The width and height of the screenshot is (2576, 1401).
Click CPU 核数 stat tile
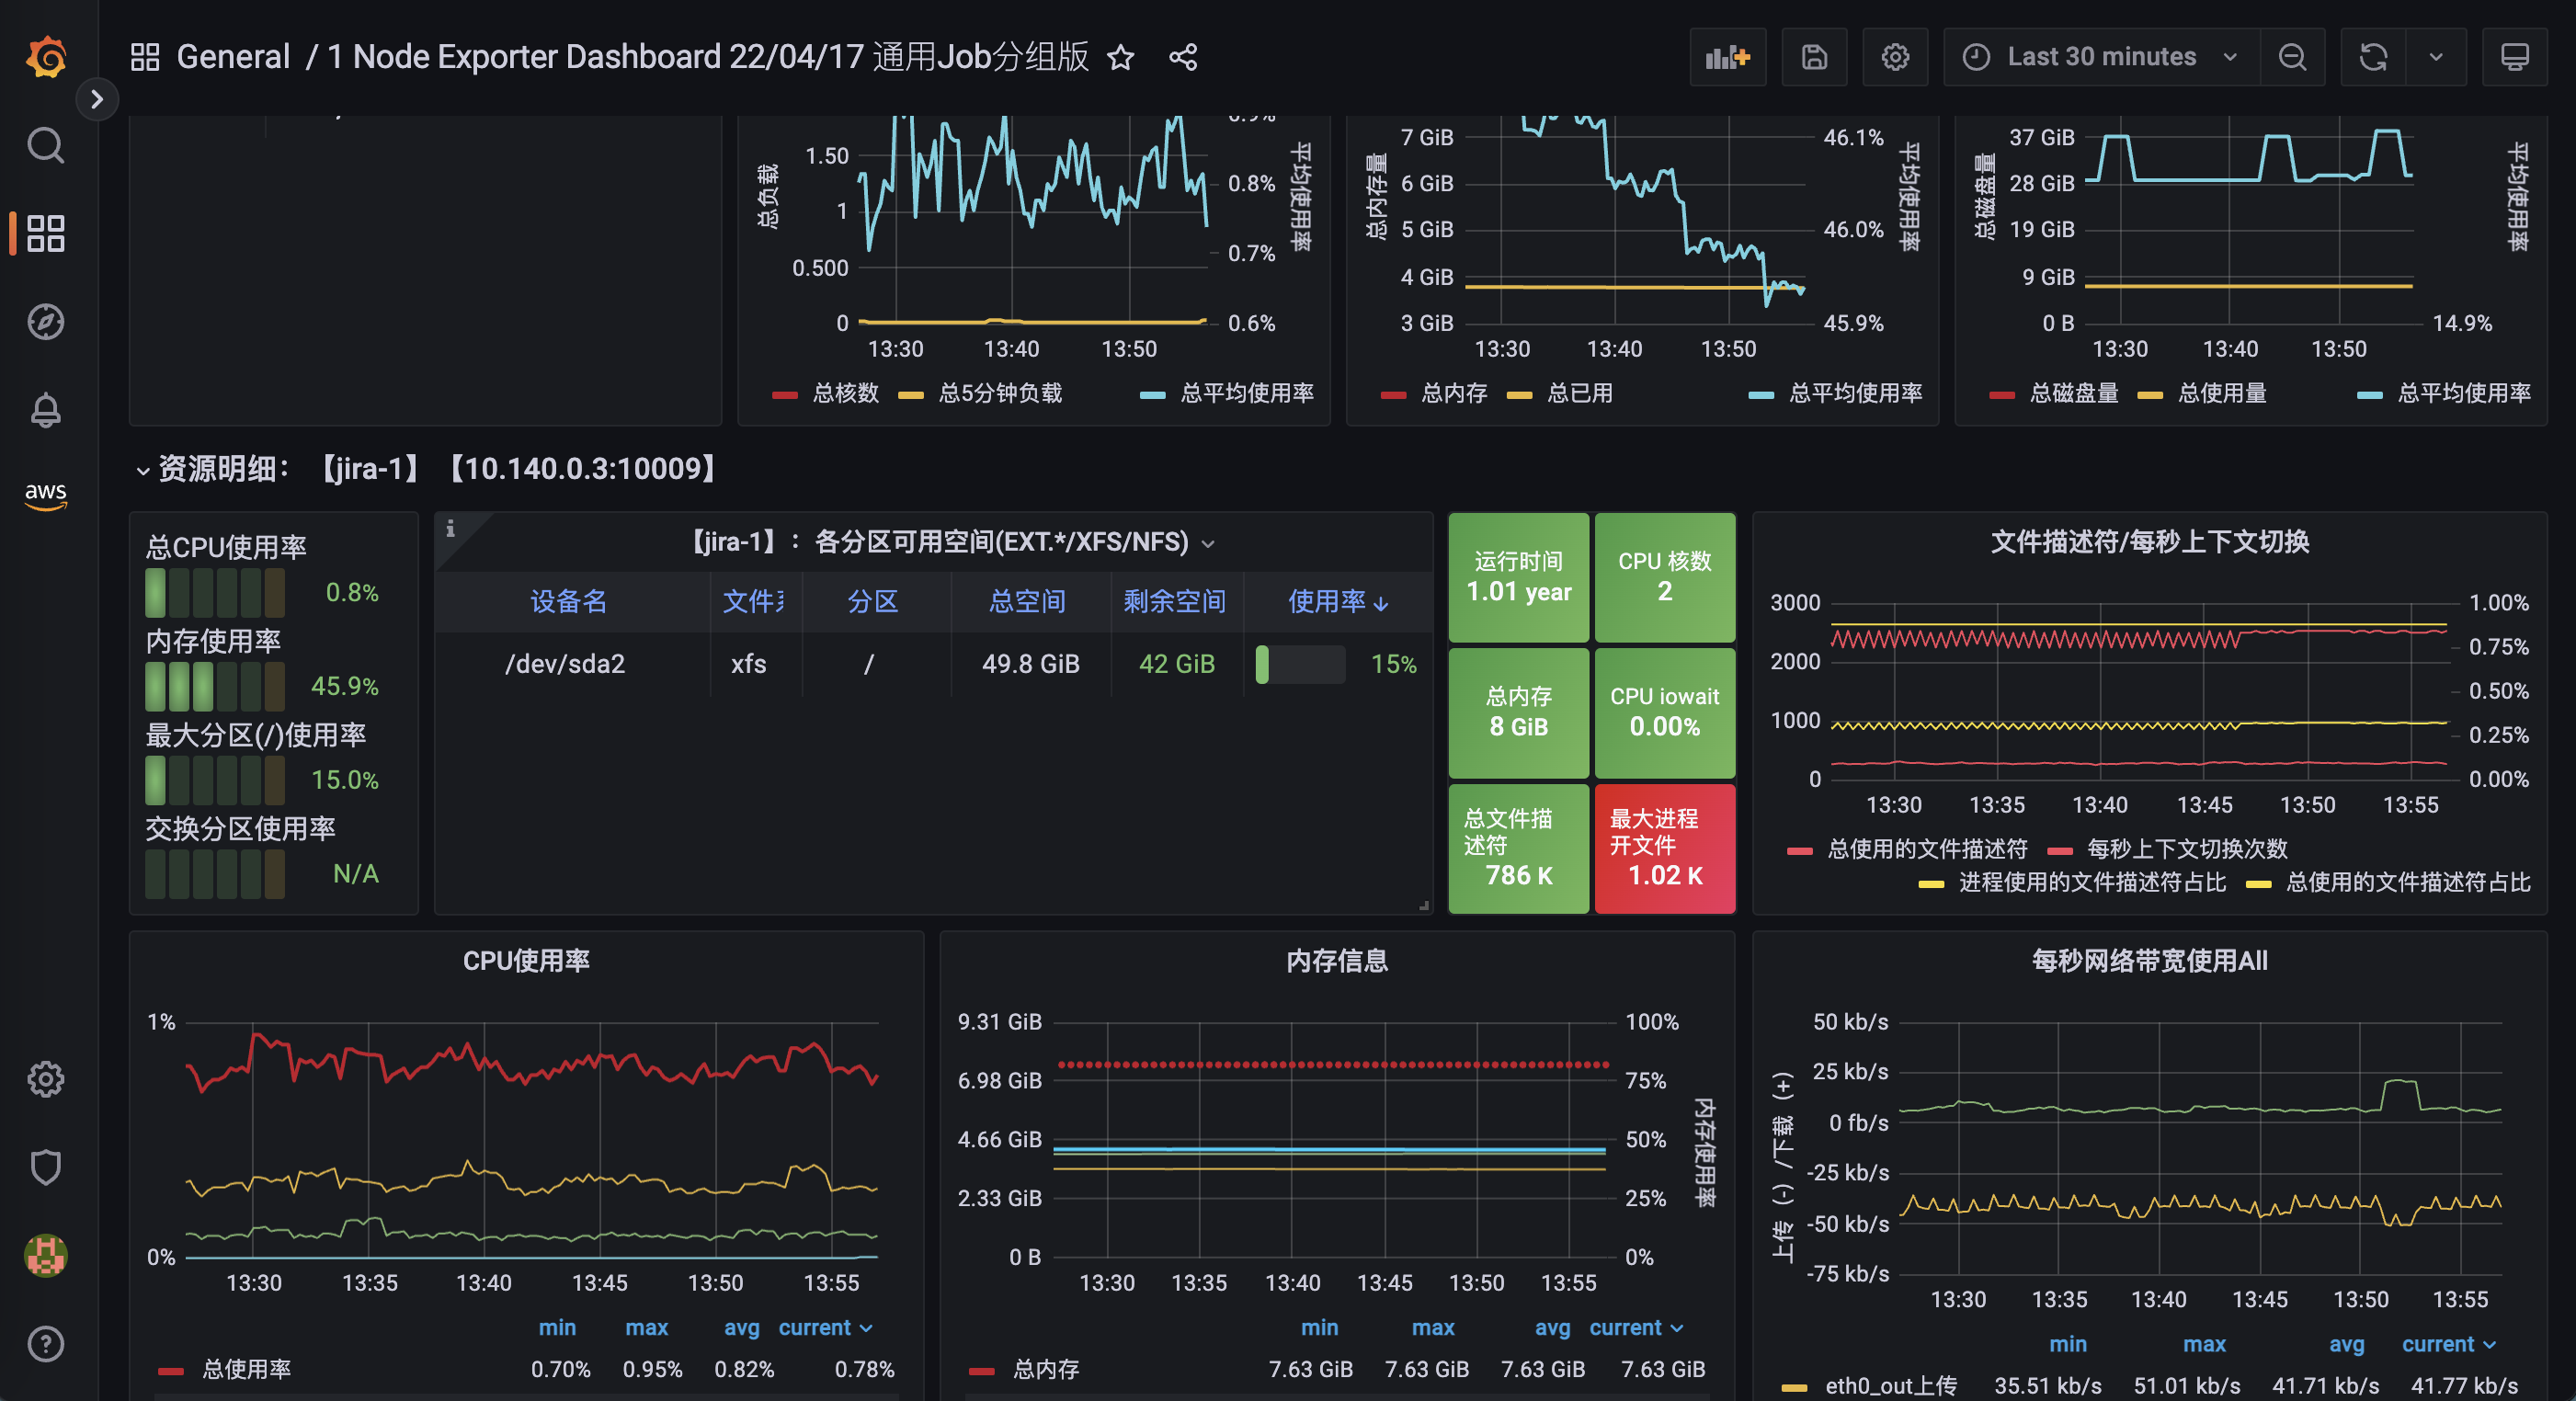pos(1665,577)
